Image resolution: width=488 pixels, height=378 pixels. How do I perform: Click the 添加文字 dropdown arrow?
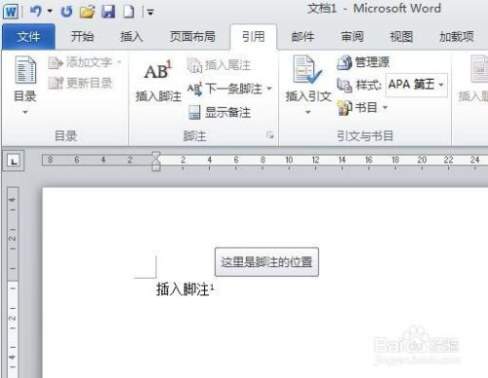click(x=119, y=61)
